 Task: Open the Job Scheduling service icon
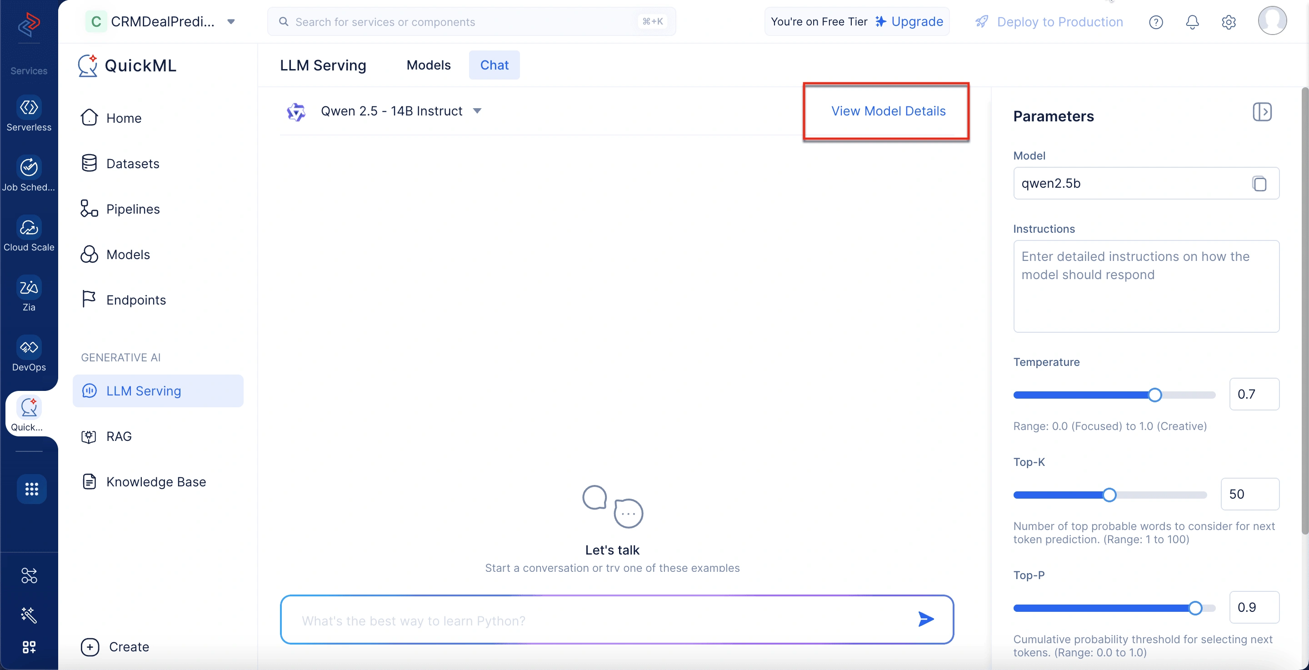29,167
